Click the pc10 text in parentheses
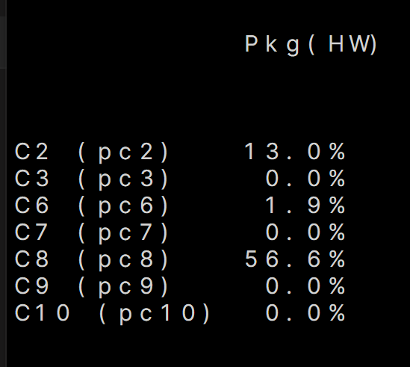410x367 pixels. coord(157,314)
